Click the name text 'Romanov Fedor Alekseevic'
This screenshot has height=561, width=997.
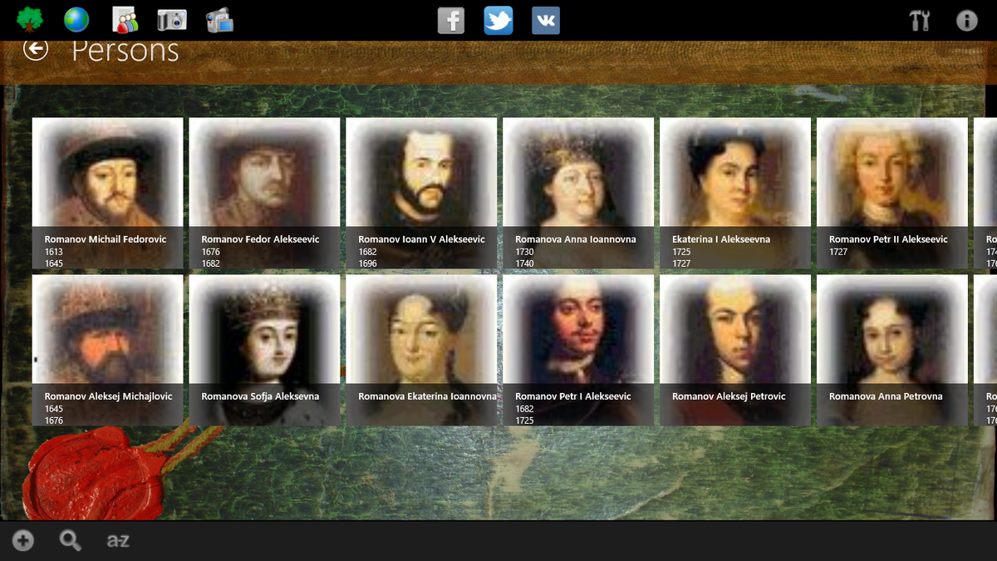pyautogui.click(x=261, y=239)
